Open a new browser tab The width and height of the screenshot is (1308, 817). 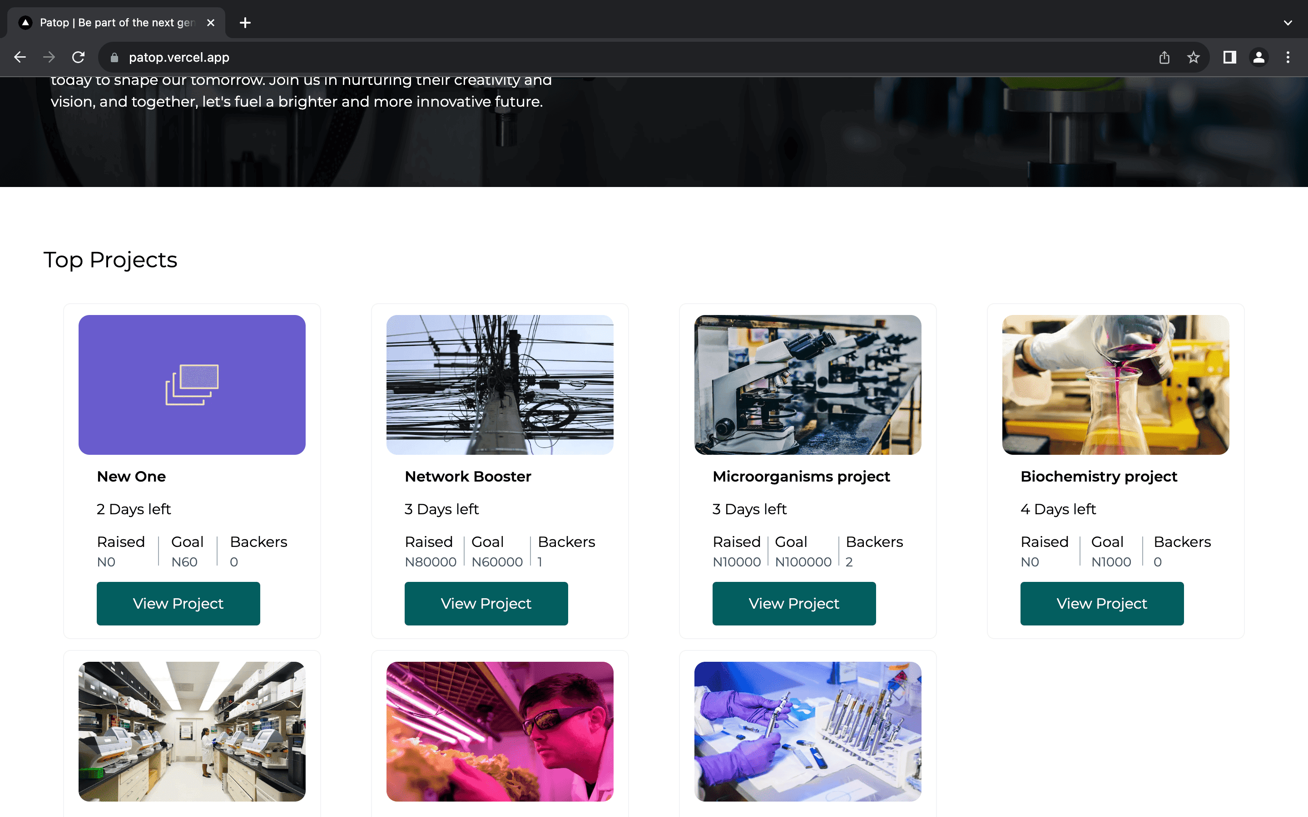(245, 23)
